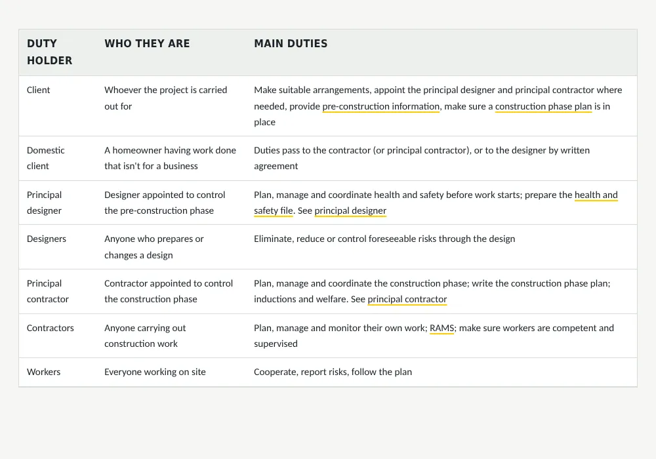Click the Contractors row label

tap(51, 328)
